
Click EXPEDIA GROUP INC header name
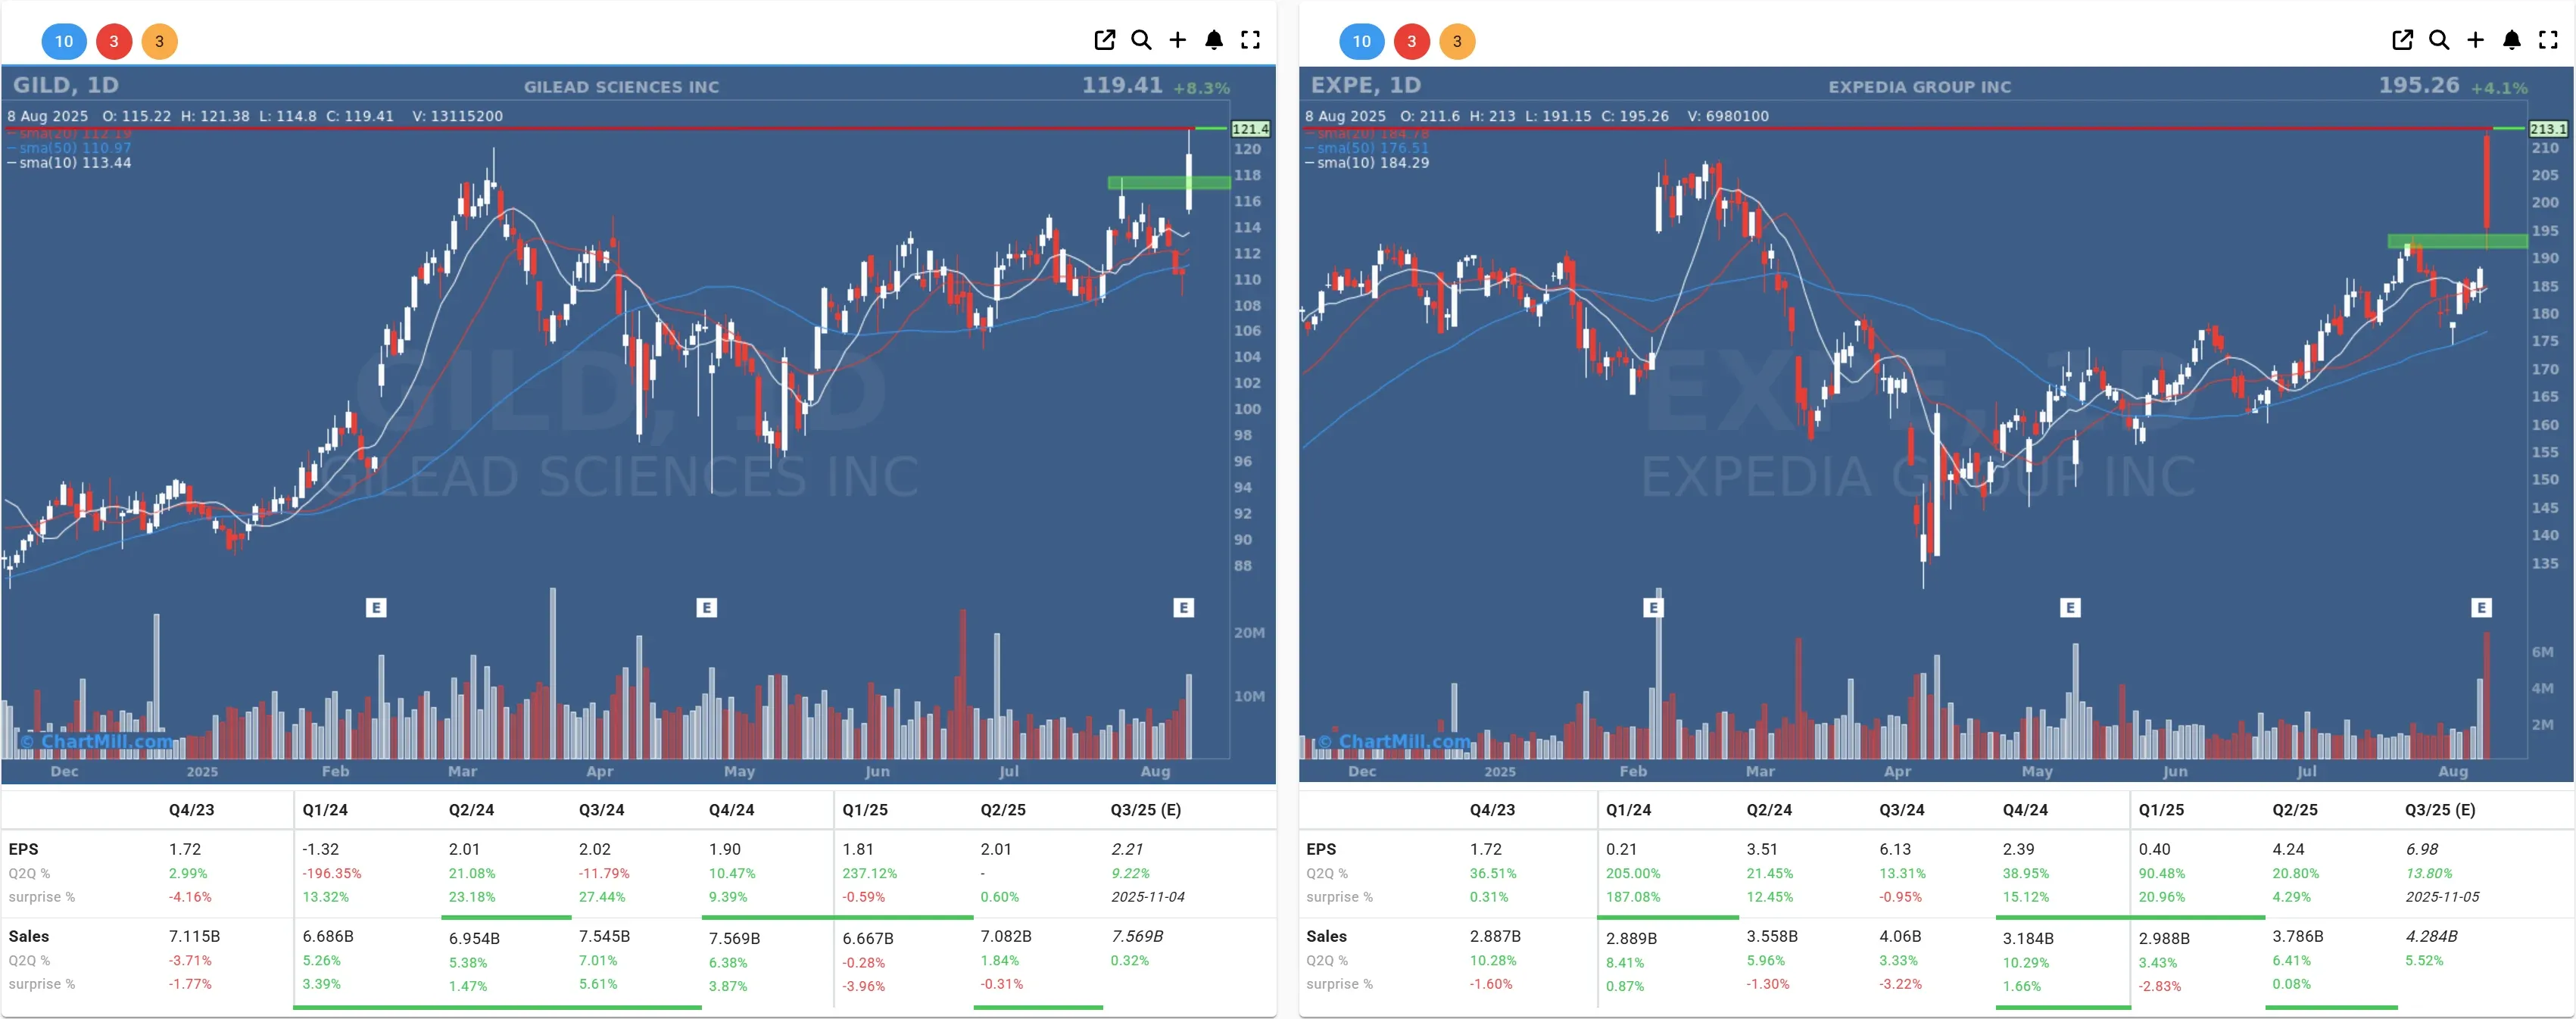click(1920, 87)
